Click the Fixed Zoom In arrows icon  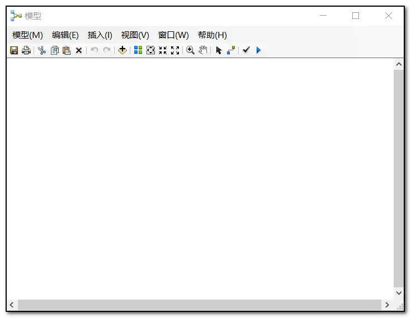click(x=163, y=50)
